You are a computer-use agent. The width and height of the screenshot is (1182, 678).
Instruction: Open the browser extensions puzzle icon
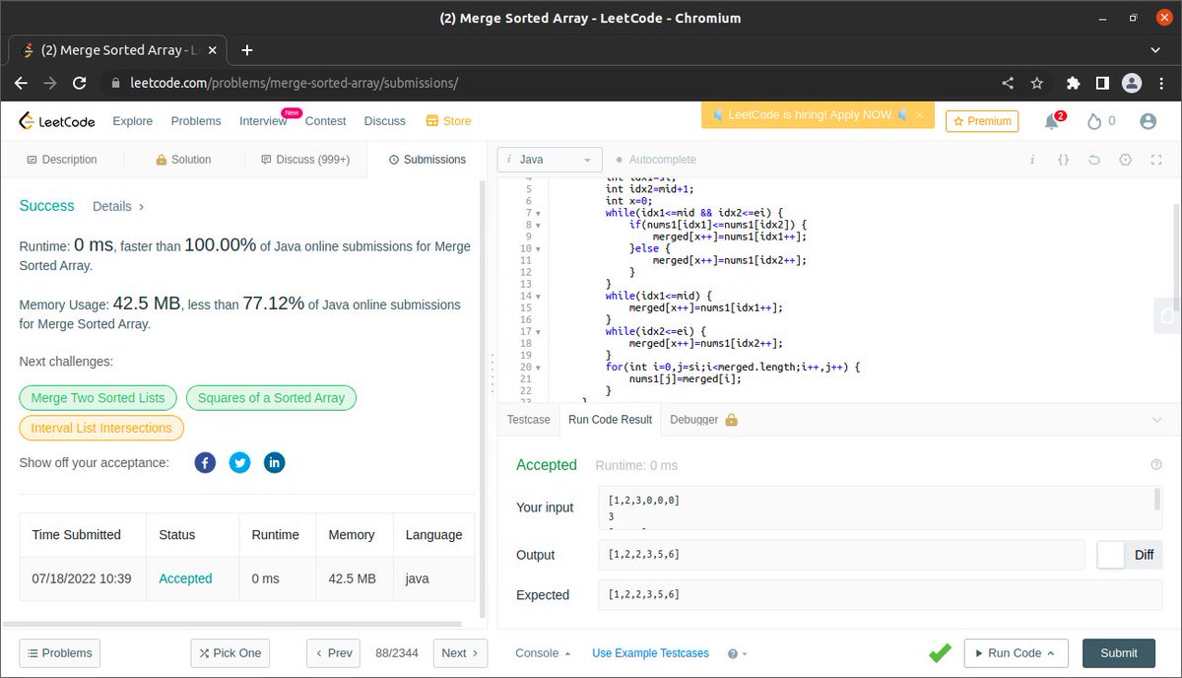click(1074, 84)
